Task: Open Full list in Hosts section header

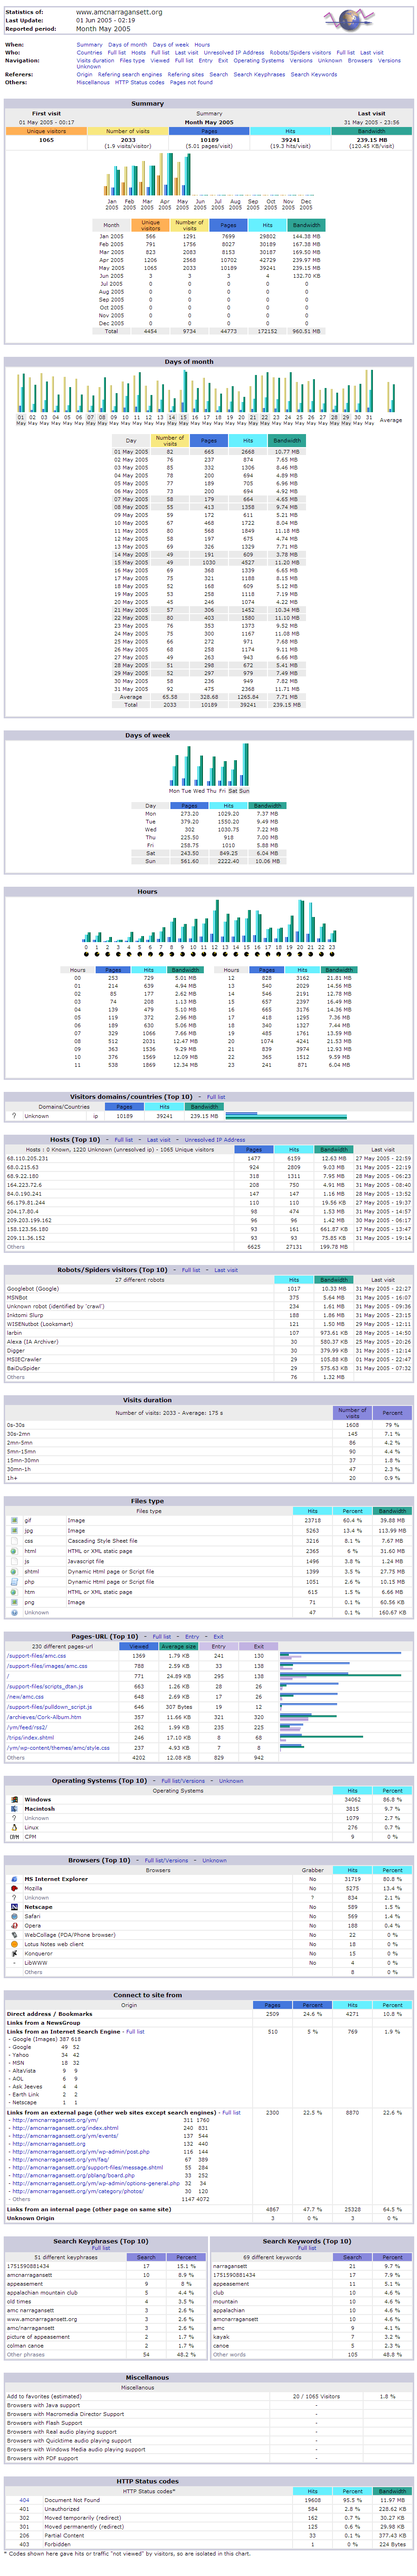Action: tap(124, 1139)
